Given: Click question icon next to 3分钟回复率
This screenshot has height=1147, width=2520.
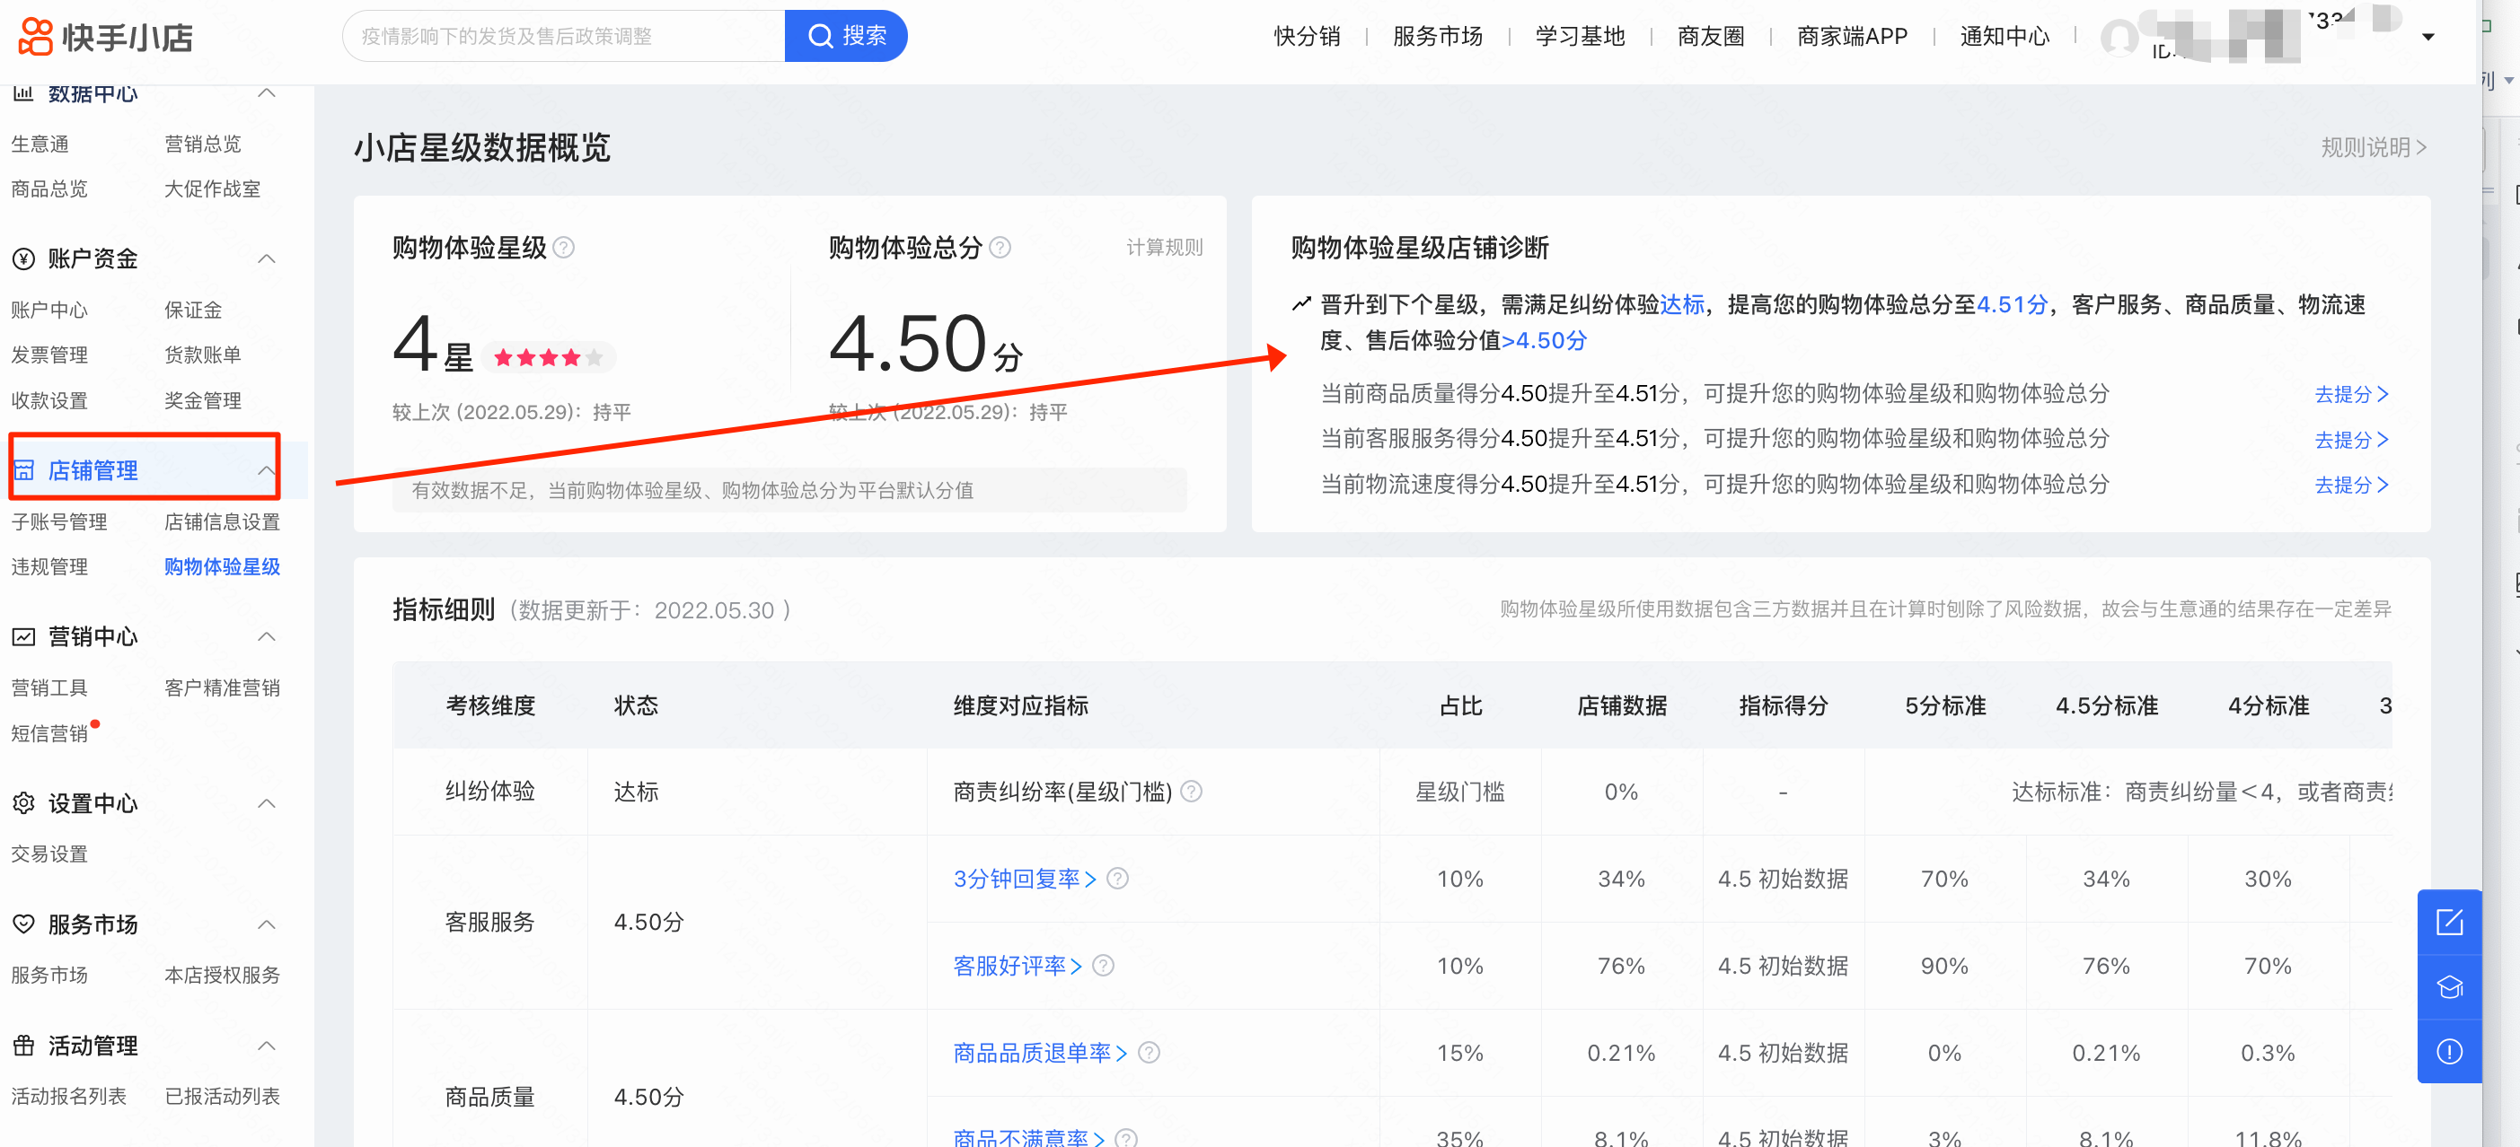Looking at the screenshot, I should (x=1117, y=878).
